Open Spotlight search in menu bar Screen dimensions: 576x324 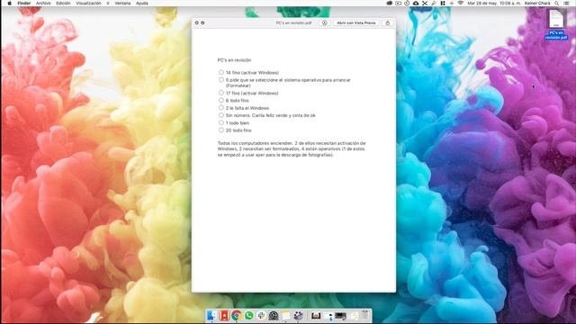point(556,4)
